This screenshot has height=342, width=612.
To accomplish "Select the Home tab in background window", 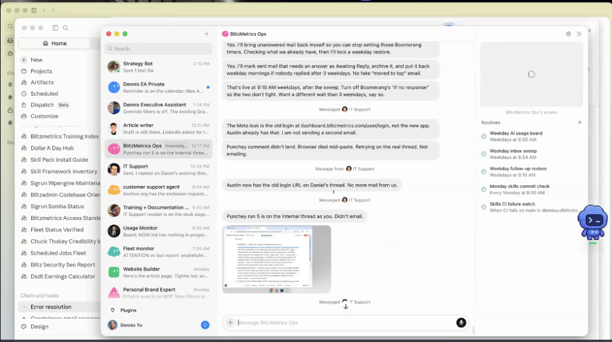I will (x=54, y=43).
